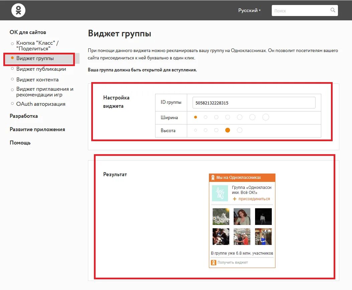Select the second Высота radio option
The image size is (352, 290).
point(205,130)
